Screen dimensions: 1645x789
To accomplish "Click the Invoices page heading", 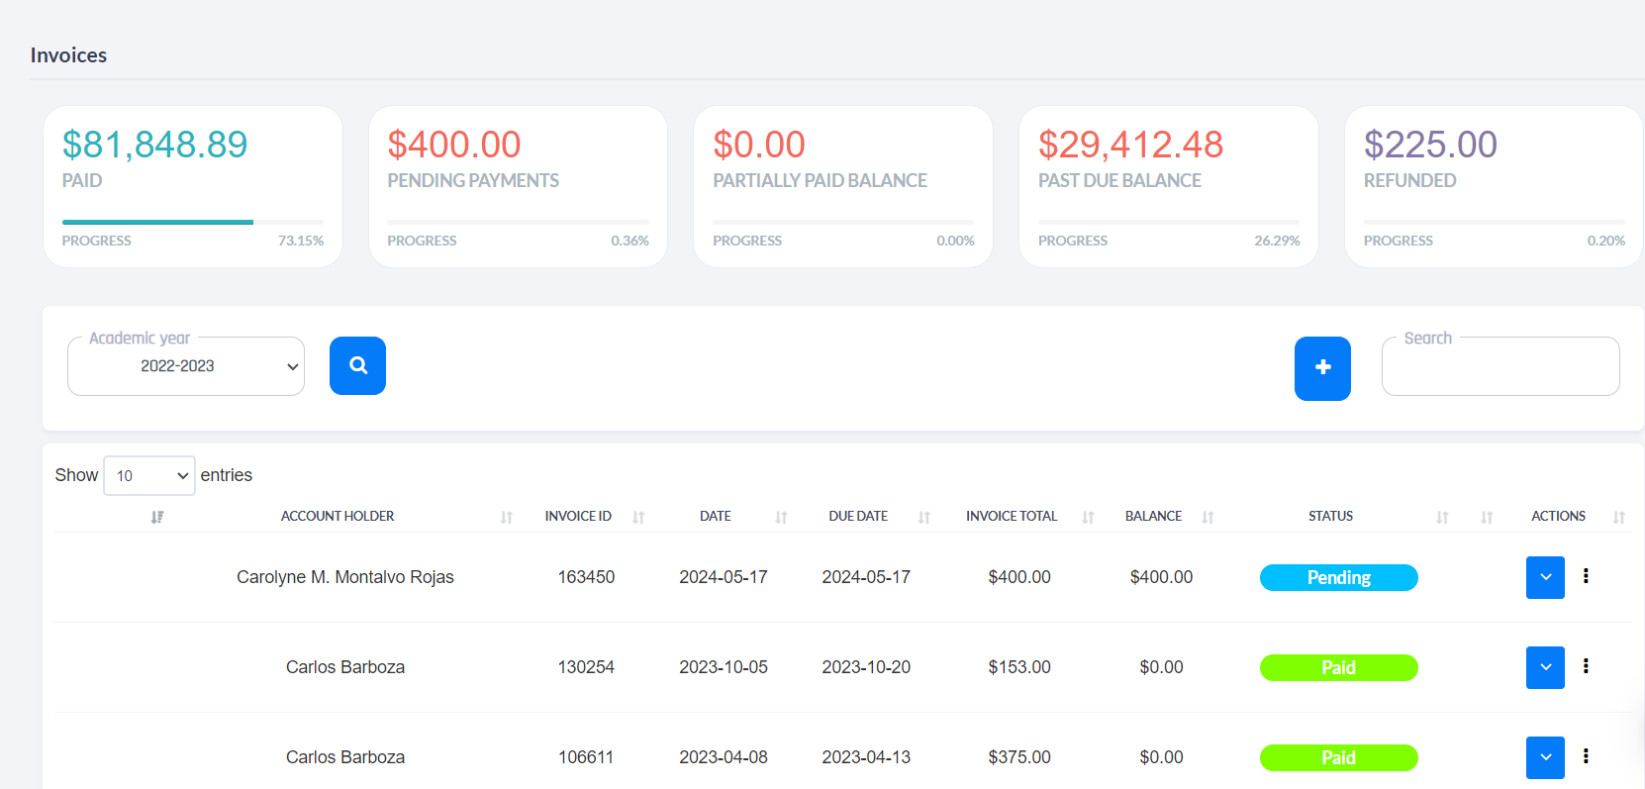I will coord(68,55).
